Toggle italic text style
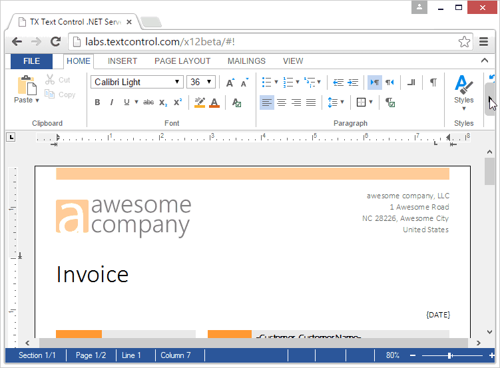 click(111, 102)
